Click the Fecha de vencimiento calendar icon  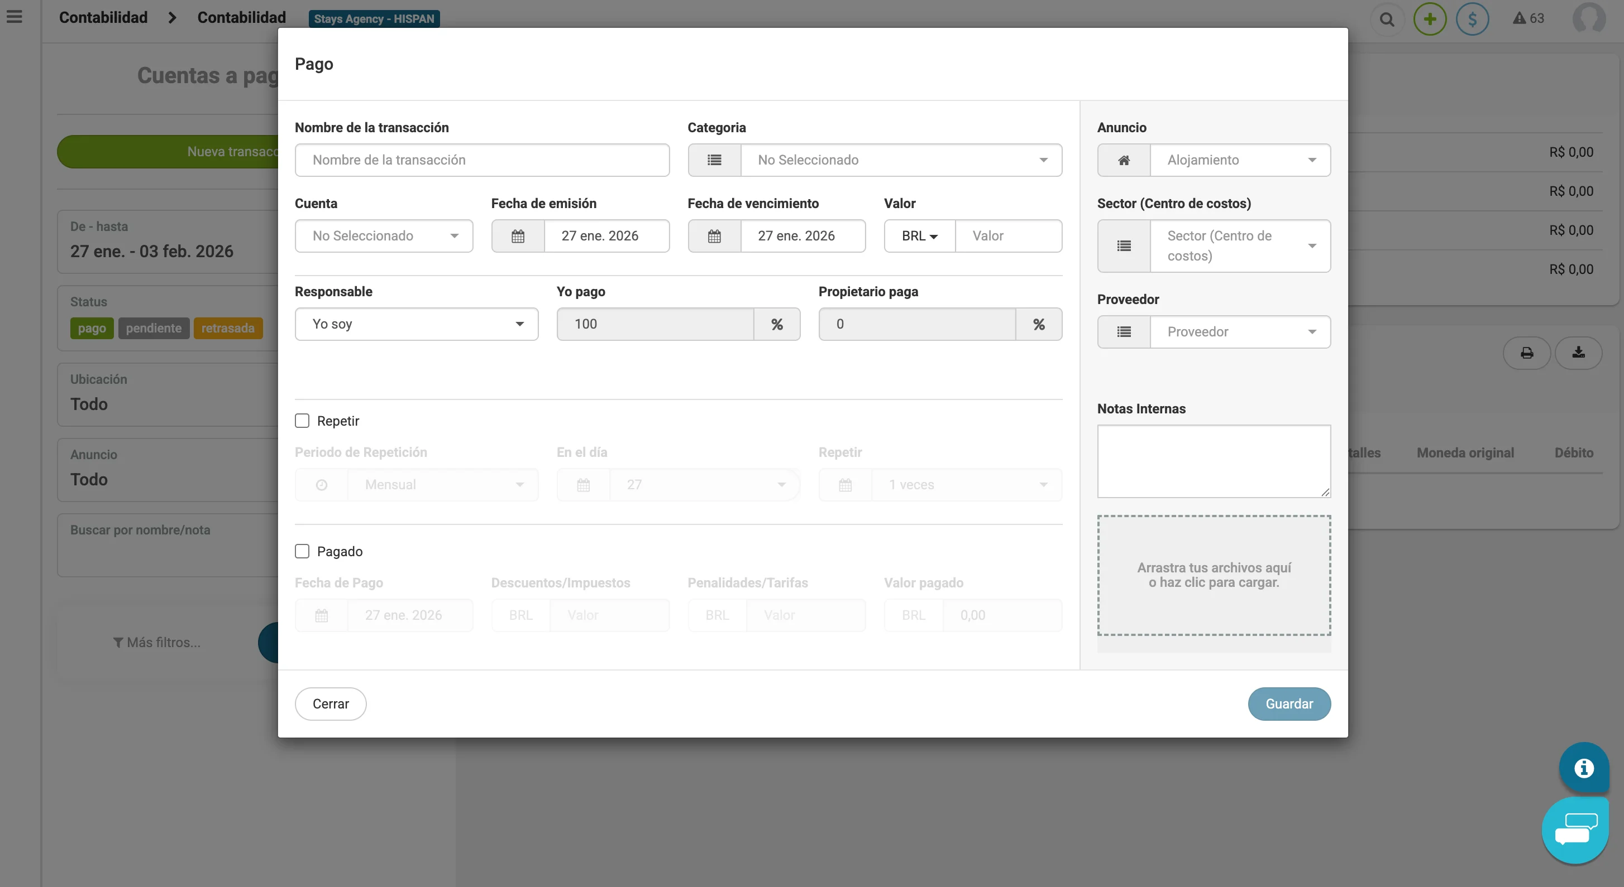(x=714, y=236)
